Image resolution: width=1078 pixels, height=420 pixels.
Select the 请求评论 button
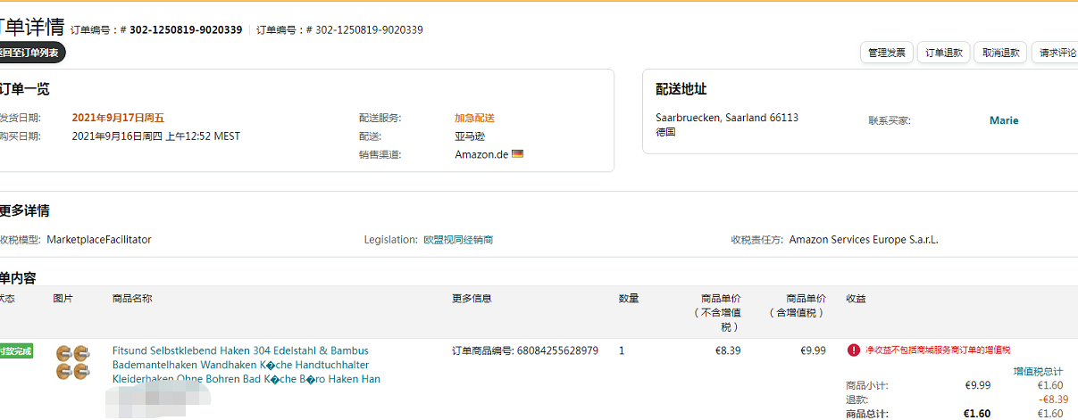click(x=1057, y=54)
